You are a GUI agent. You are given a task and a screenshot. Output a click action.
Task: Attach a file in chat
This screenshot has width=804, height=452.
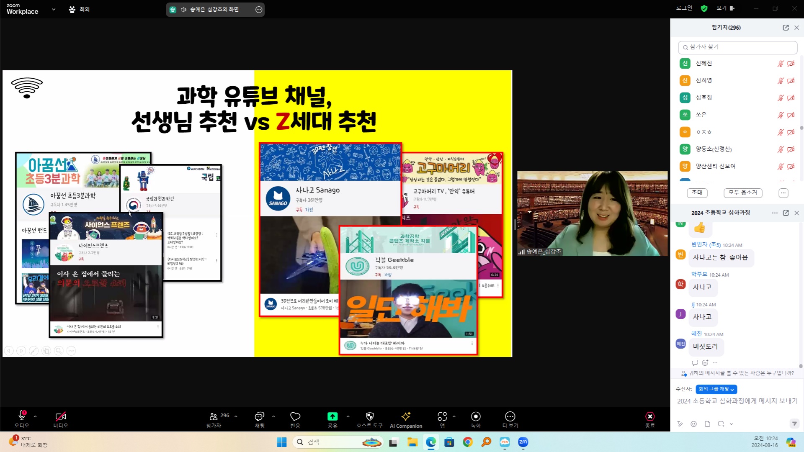point(707,424)
